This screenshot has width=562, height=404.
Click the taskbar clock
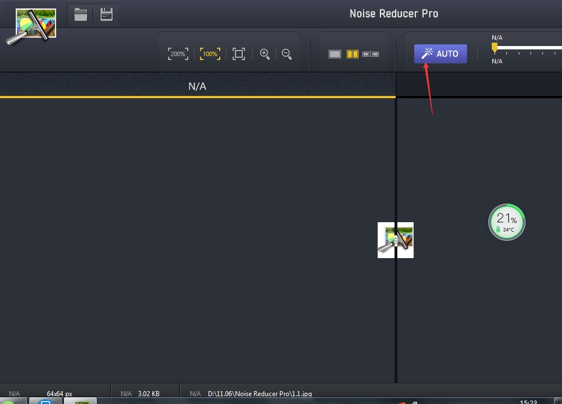tap(528, 402)
